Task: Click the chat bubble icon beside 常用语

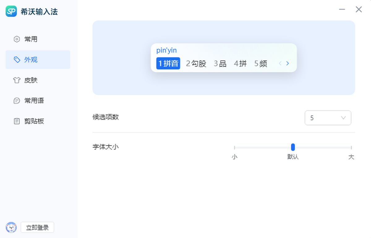Action: [x=17, y=101]
